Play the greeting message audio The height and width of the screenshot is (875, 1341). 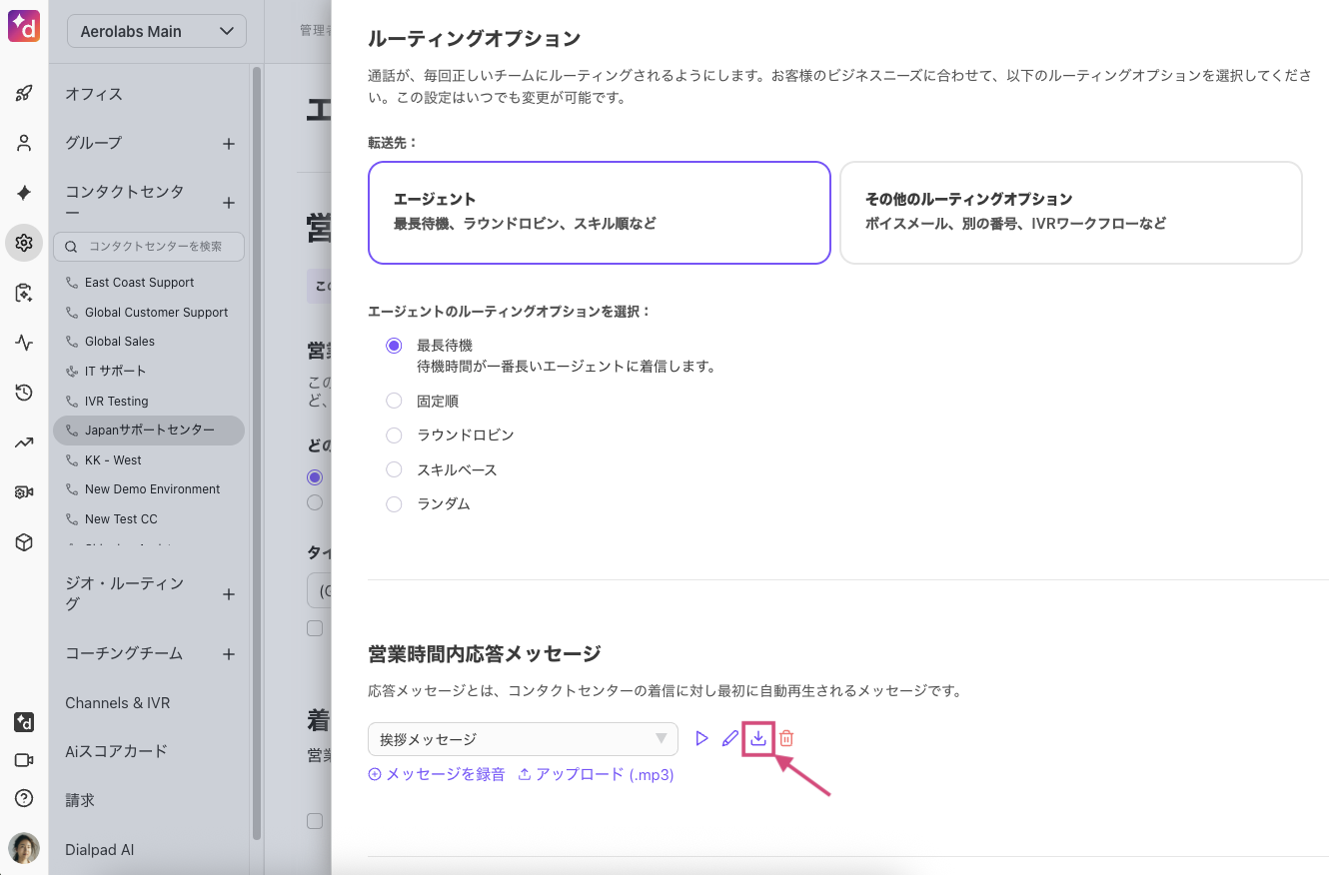(701, 739)
